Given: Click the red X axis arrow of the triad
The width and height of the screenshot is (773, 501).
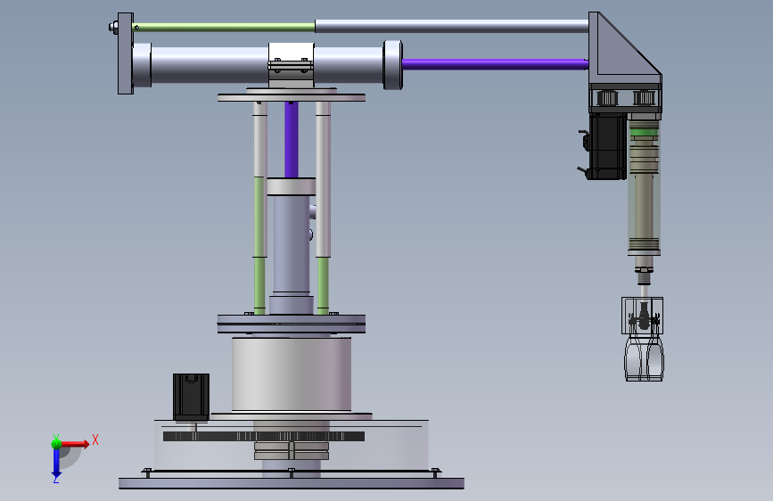Looking at the screenshot, I should click(x=75, y=444).
